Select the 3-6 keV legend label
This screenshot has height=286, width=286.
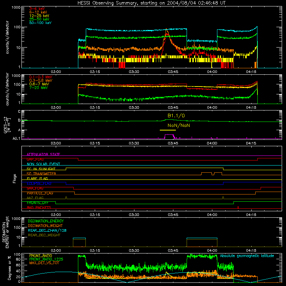click(37, 9)
